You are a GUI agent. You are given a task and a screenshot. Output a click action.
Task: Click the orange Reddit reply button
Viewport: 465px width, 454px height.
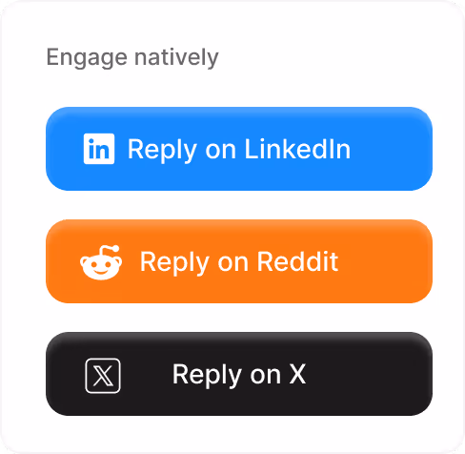click(x=239, y=261)
